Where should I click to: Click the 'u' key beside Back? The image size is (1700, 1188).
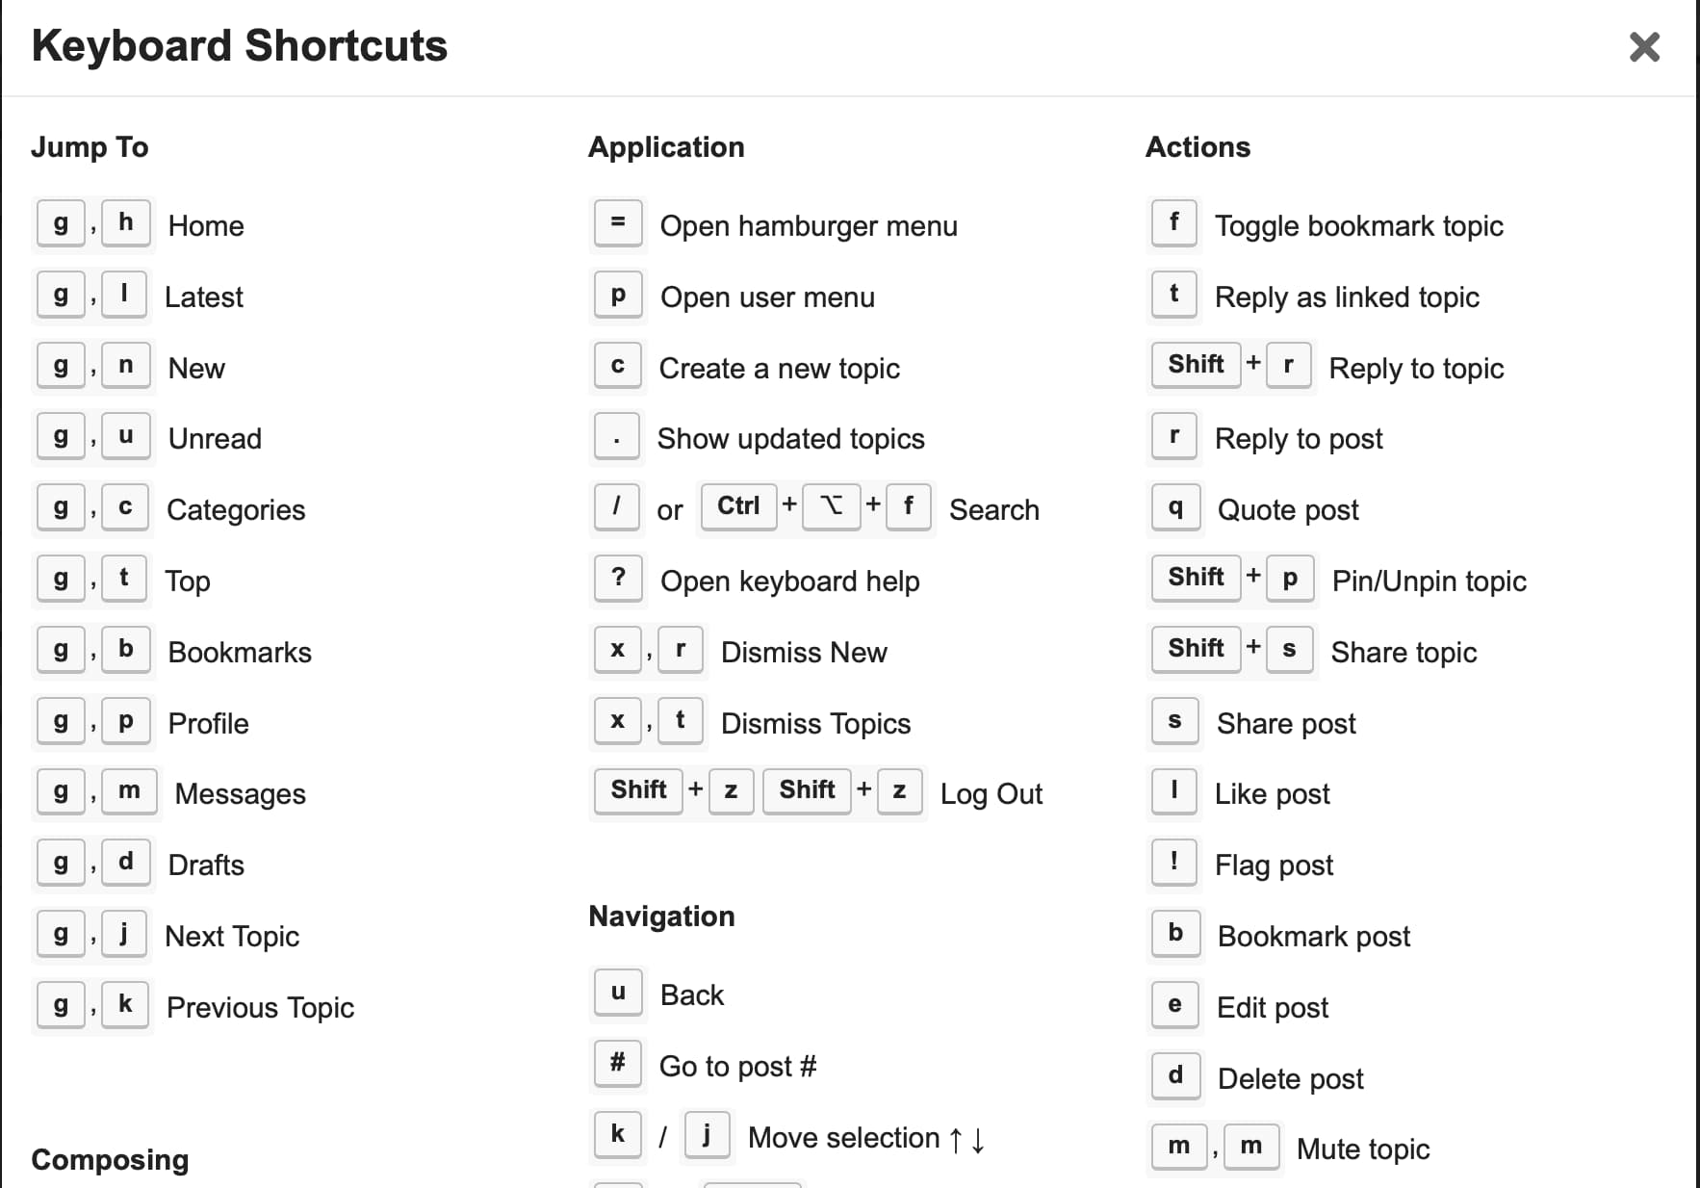618,993
